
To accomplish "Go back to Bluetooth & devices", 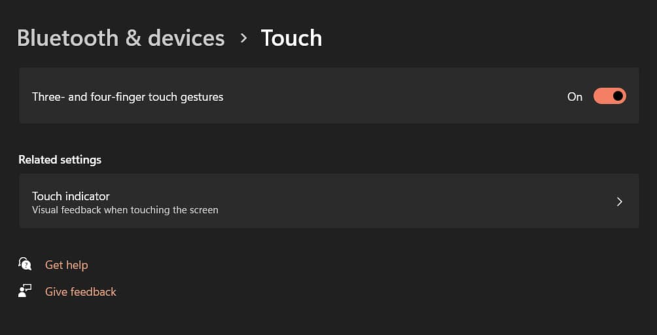I will 120,38.
